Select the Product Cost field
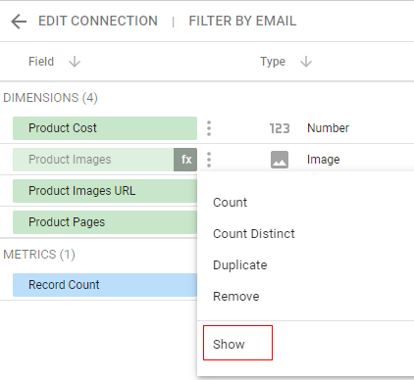 click(x=105, y=128)
